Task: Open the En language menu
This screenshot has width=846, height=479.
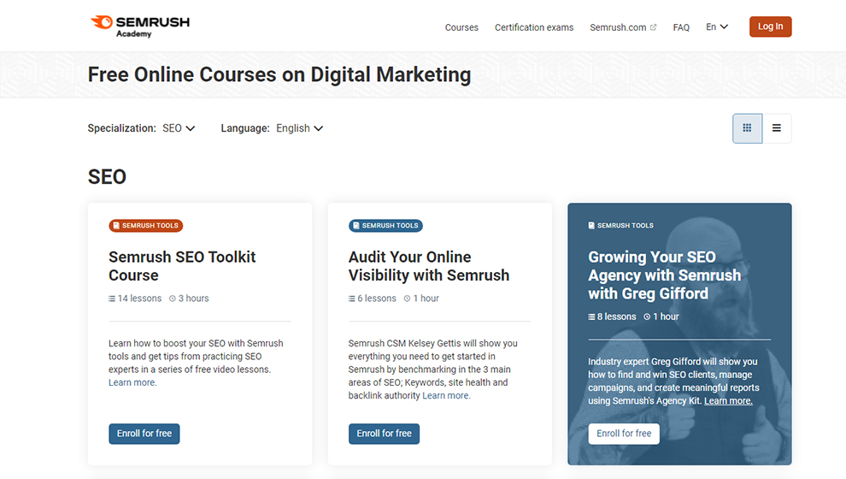Action: 716,27
